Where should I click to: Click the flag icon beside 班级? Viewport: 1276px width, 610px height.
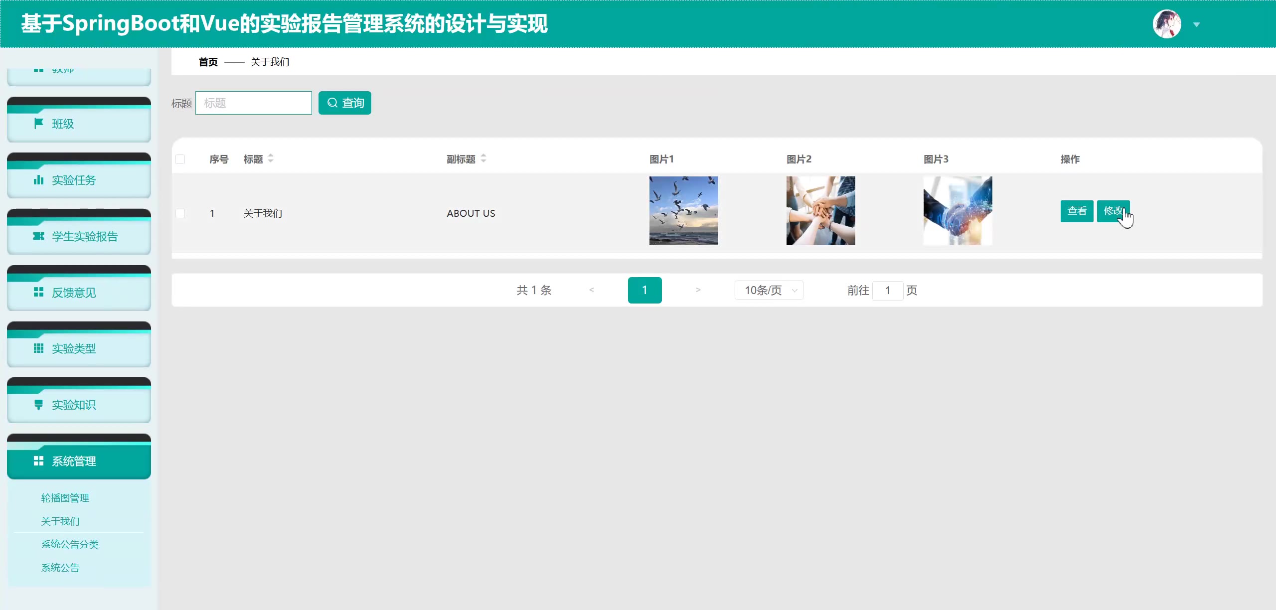tap(38, 124)
